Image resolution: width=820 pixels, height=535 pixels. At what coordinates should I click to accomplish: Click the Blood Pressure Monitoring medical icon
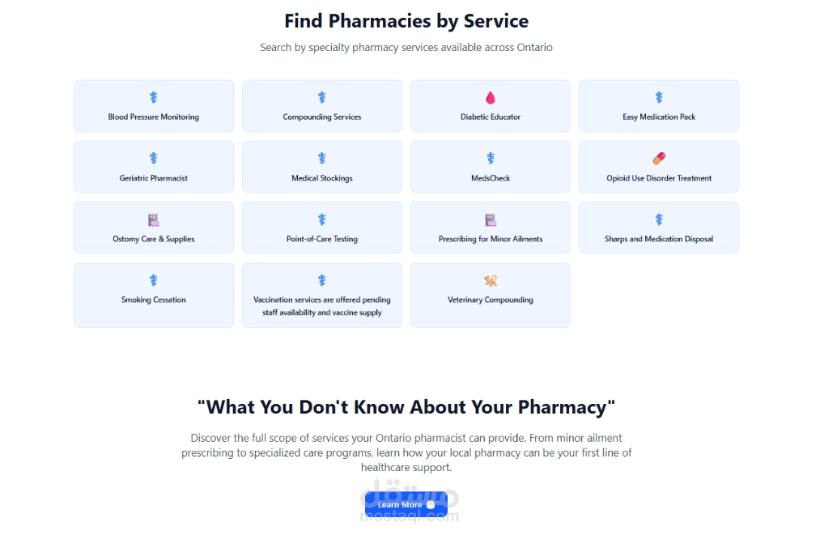(154, 98)
